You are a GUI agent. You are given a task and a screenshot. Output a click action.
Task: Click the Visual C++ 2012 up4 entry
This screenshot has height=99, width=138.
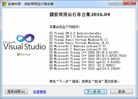(x=85, y=62)
